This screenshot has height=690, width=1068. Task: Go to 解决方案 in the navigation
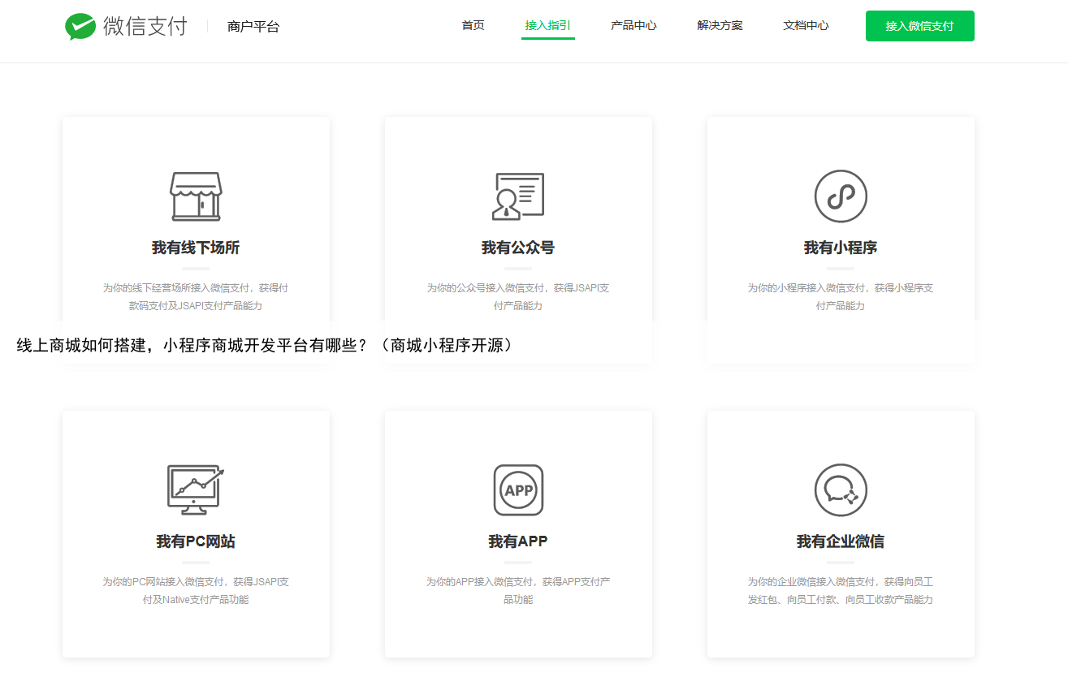click(x=720, y=26)
